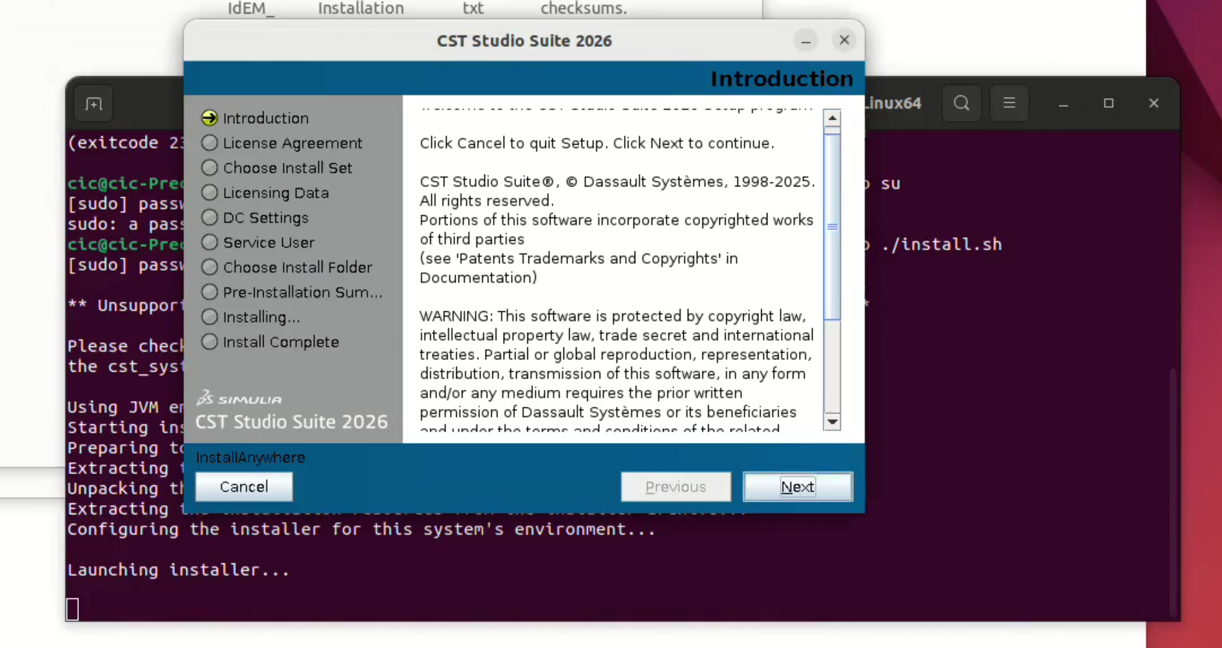Click the 'All rights reserved.' text line
The image size is (1222, 648).
tap(487, 201)
